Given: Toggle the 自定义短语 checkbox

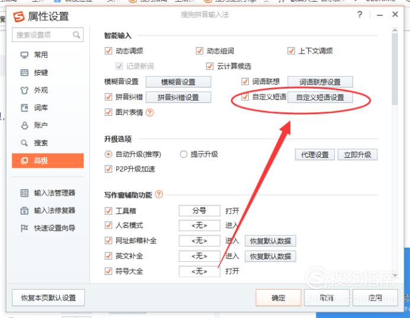Looking at the screenshot, I should pos(245,97).
